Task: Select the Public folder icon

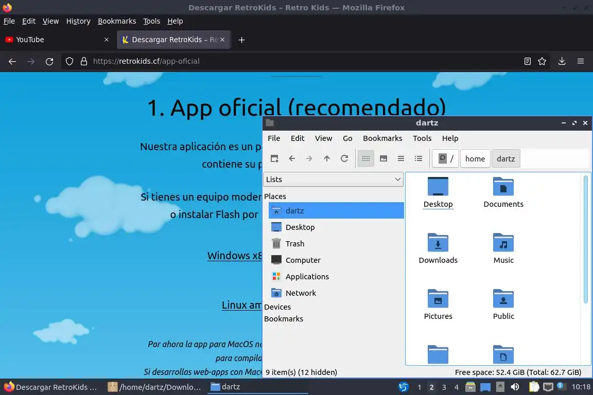Action: click(503, 304)
